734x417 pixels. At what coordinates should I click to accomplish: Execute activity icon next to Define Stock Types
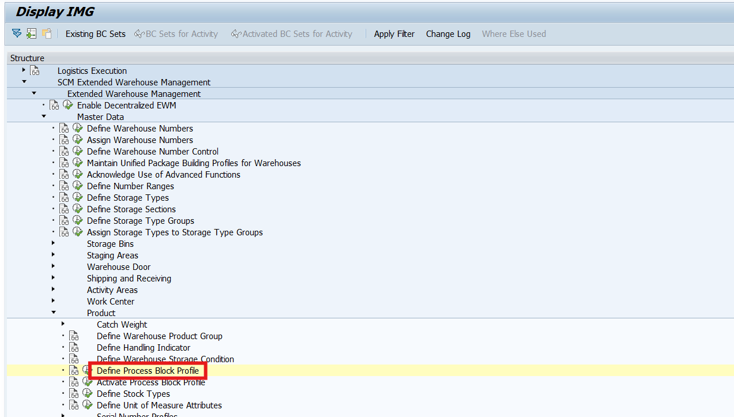click(x=87, y=393)
